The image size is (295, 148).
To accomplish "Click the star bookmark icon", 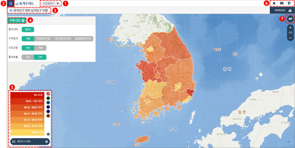I will [274, 3].
